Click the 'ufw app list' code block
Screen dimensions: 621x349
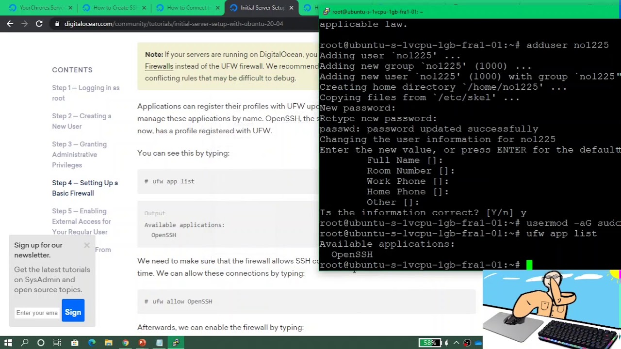pos(228,181)
